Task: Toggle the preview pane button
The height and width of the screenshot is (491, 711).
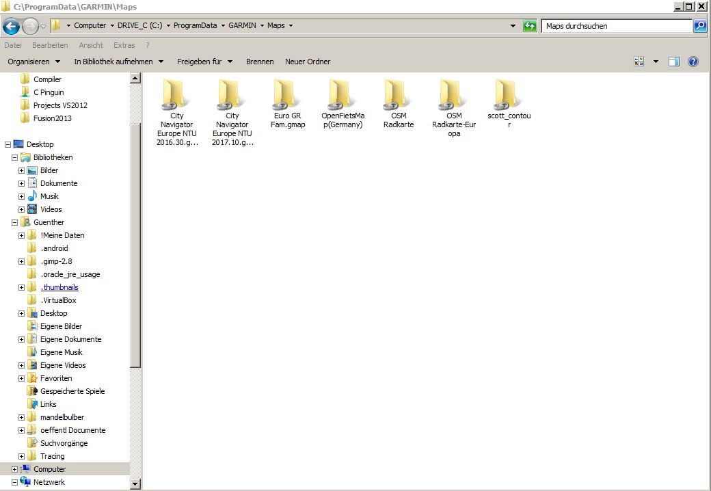Action: pyautogui.click(x=673, y=62)
